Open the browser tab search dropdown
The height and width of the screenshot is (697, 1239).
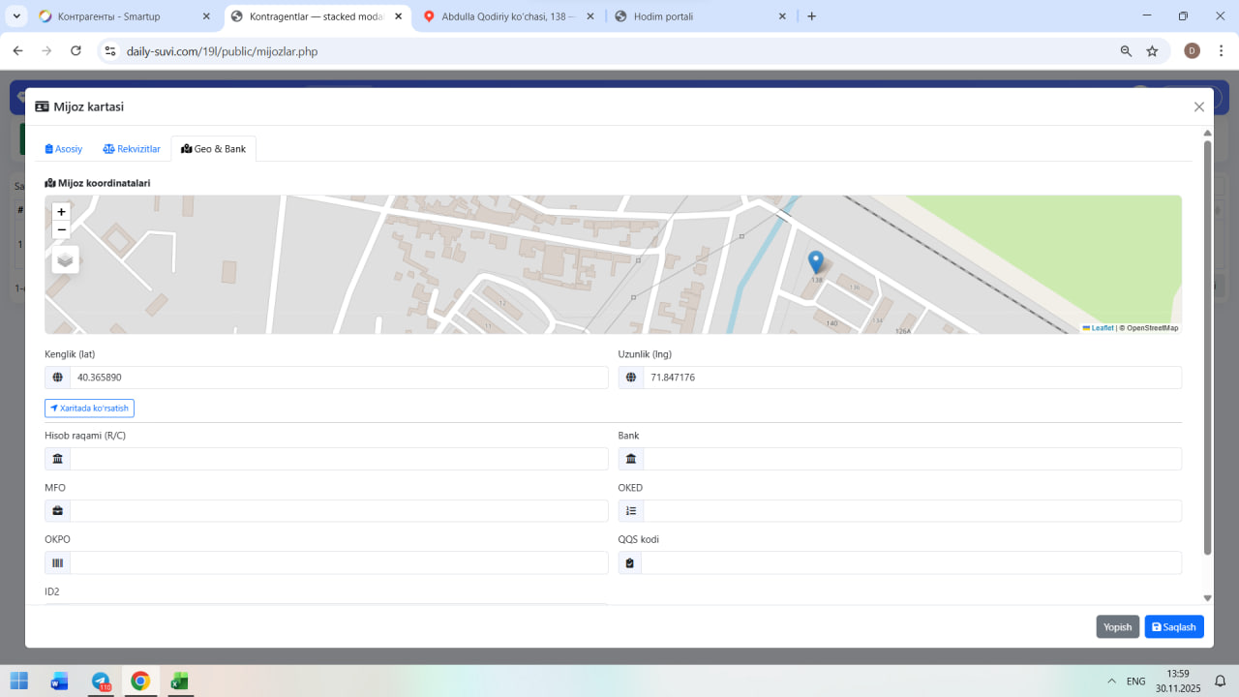(x=16, y=16)
